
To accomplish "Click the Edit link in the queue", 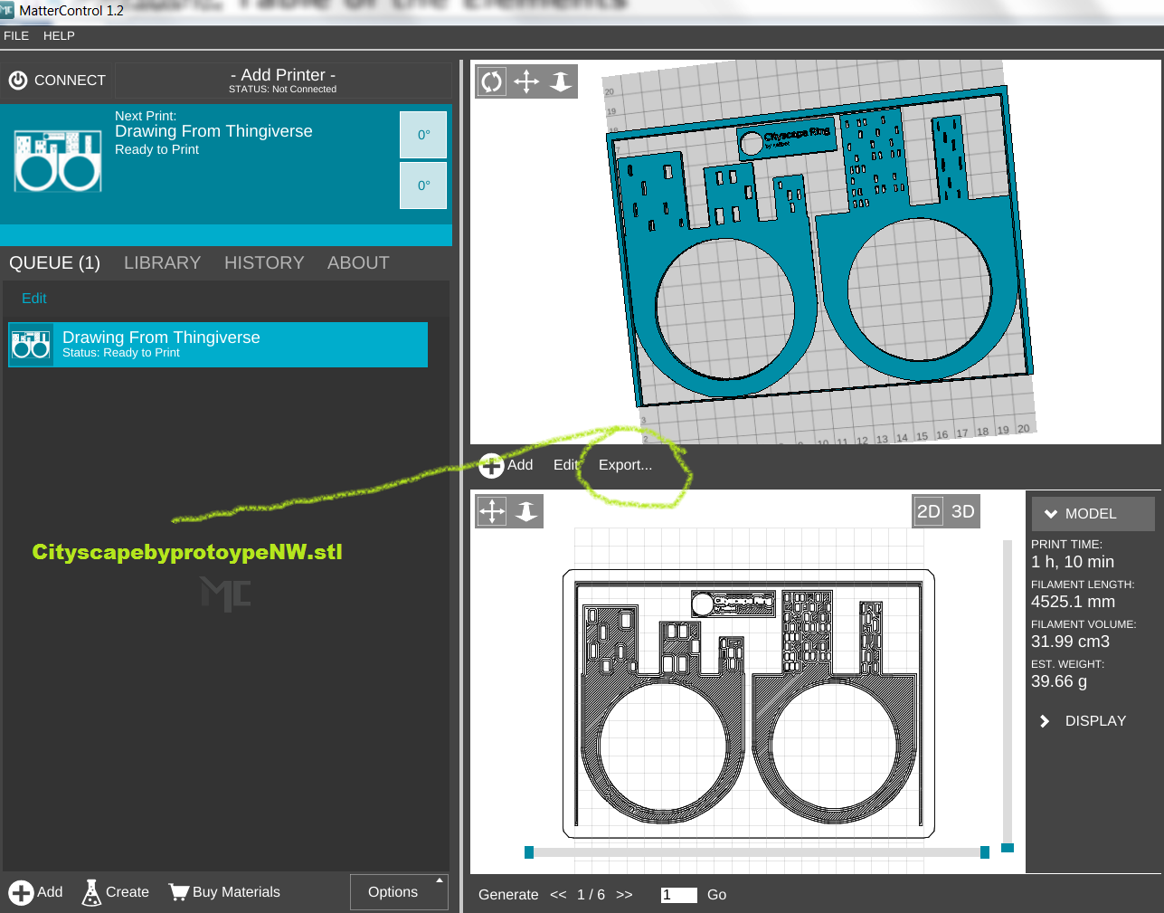I will [x=34, y=299].
